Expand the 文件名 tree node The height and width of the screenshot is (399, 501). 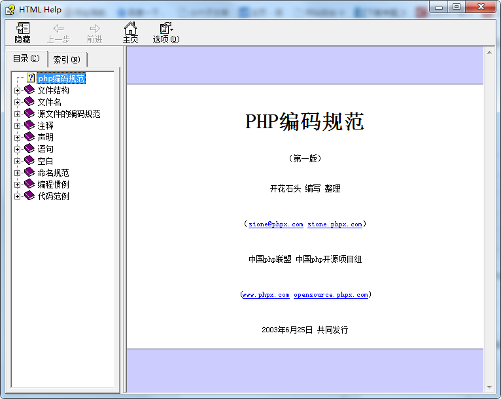coord(18,102)
